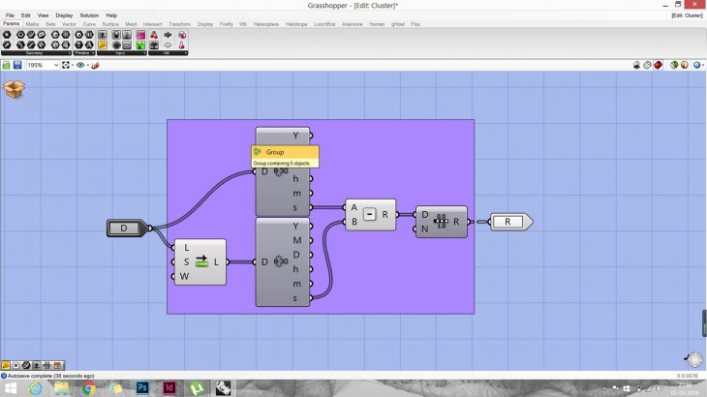Toggle the named views eye icon
The width and height of the screenshot is (707, 397).
click(x=80, y=65)
